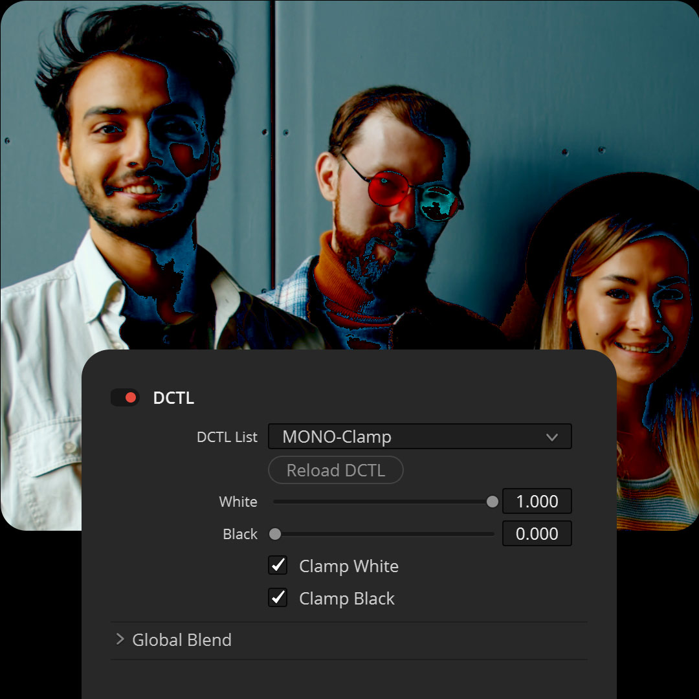
Task: Select the White value field showing 1.000
Action: (537, 502)
